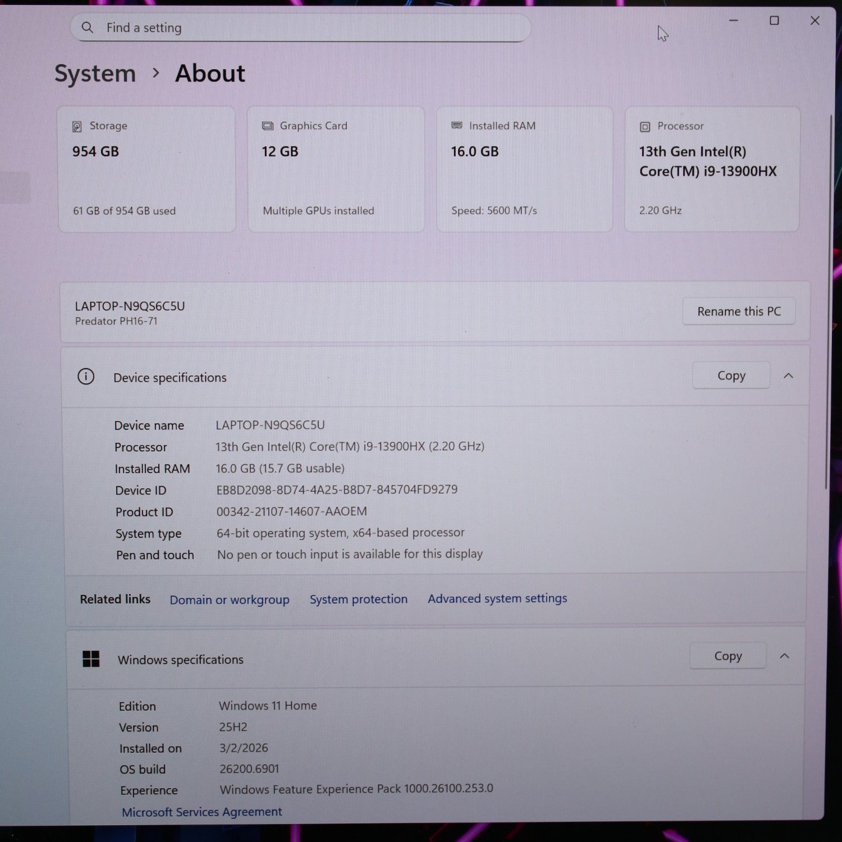Click the Storage card icon
Viewport: 842px width, 842px height.
(x=77, y=126)
